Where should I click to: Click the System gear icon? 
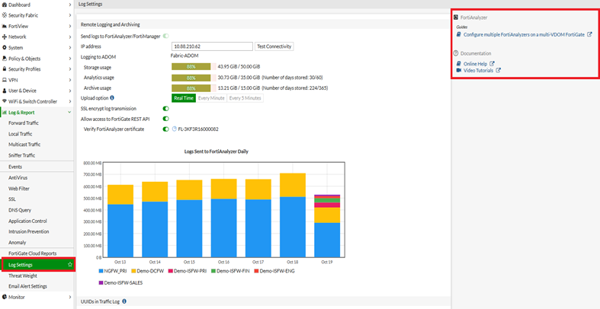5,48
